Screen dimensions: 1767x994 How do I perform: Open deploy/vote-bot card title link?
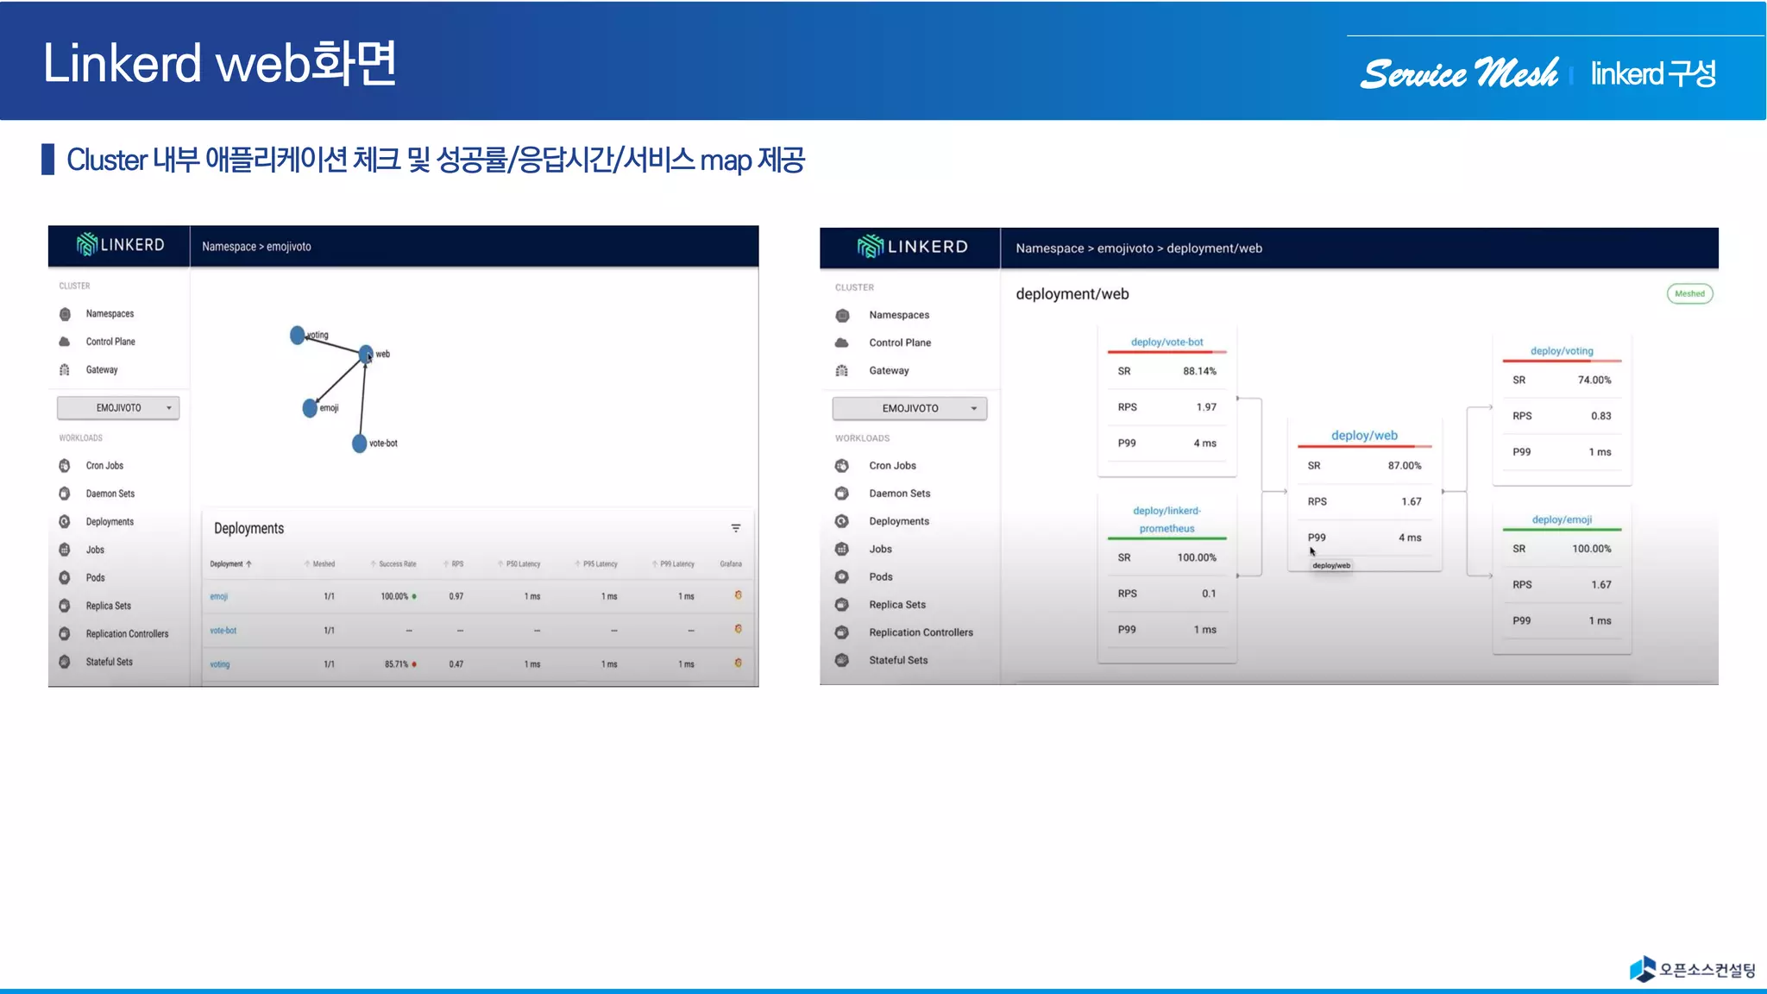(1166, 343)
